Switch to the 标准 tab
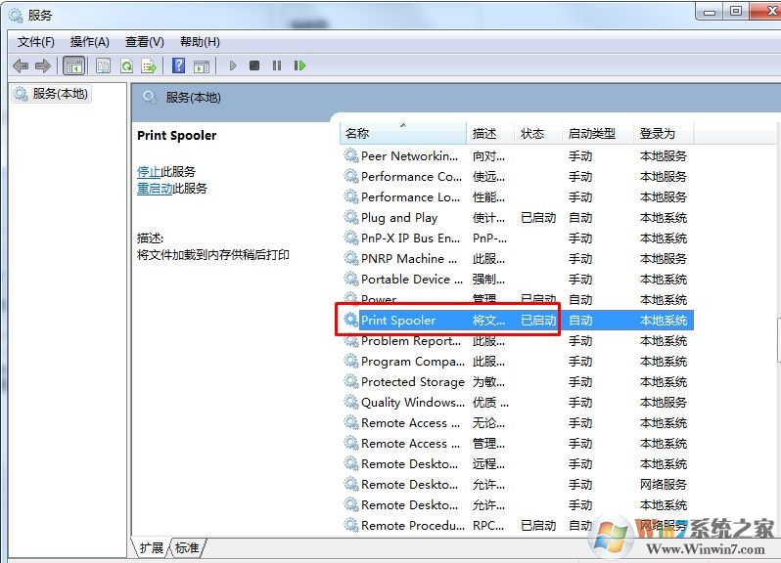Viewport: 781px width, 563px height. tap(187, 547)
